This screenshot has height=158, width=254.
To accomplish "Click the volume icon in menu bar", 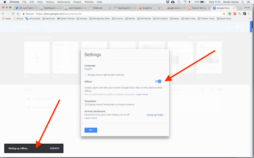I will (190, 2).
